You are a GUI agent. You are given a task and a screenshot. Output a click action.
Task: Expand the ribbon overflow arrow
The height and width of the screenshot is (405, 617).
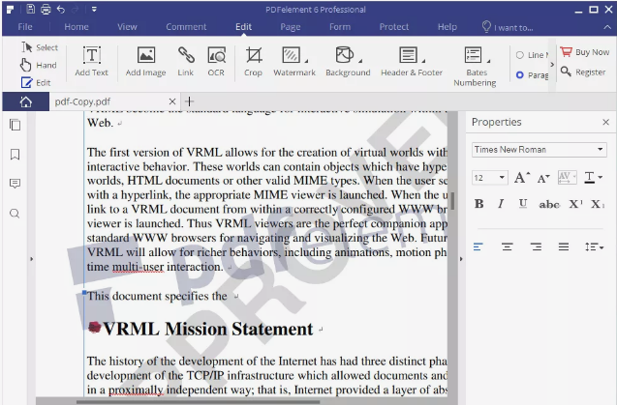pos(552,65)
